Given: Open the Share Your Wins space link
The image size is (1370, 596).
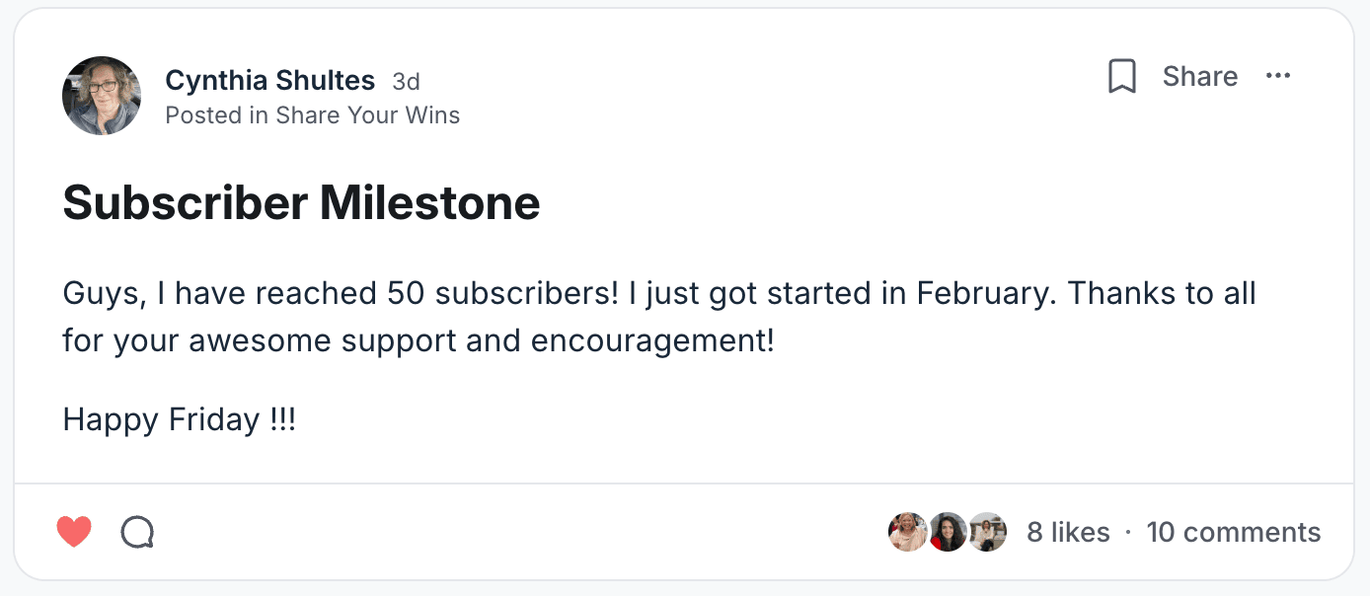Looking at the screenshot, I should pos(367,115).
